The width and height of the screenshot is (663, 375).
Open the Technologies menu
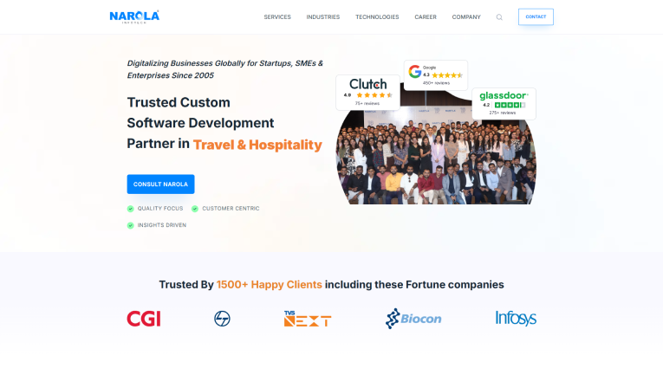(377, 17)
